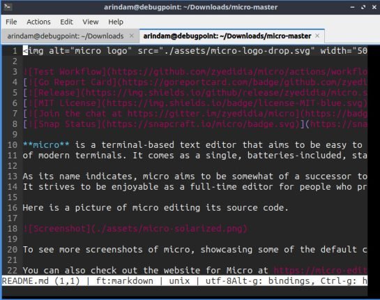Screen dimensions: 380x300
Task: Click README.md filename in status bar
Action: [25, 281]
